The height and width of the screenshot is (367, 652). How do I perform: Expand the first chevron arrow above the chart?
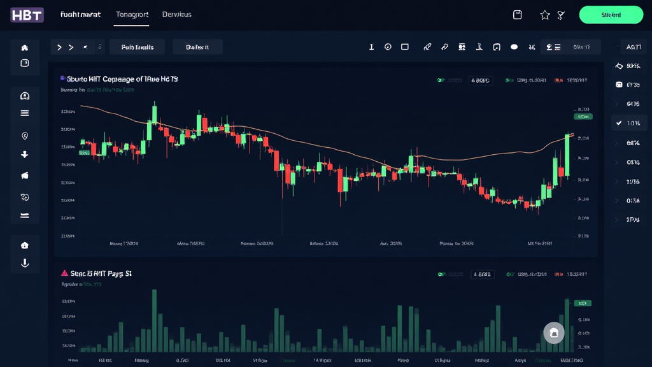58,46
